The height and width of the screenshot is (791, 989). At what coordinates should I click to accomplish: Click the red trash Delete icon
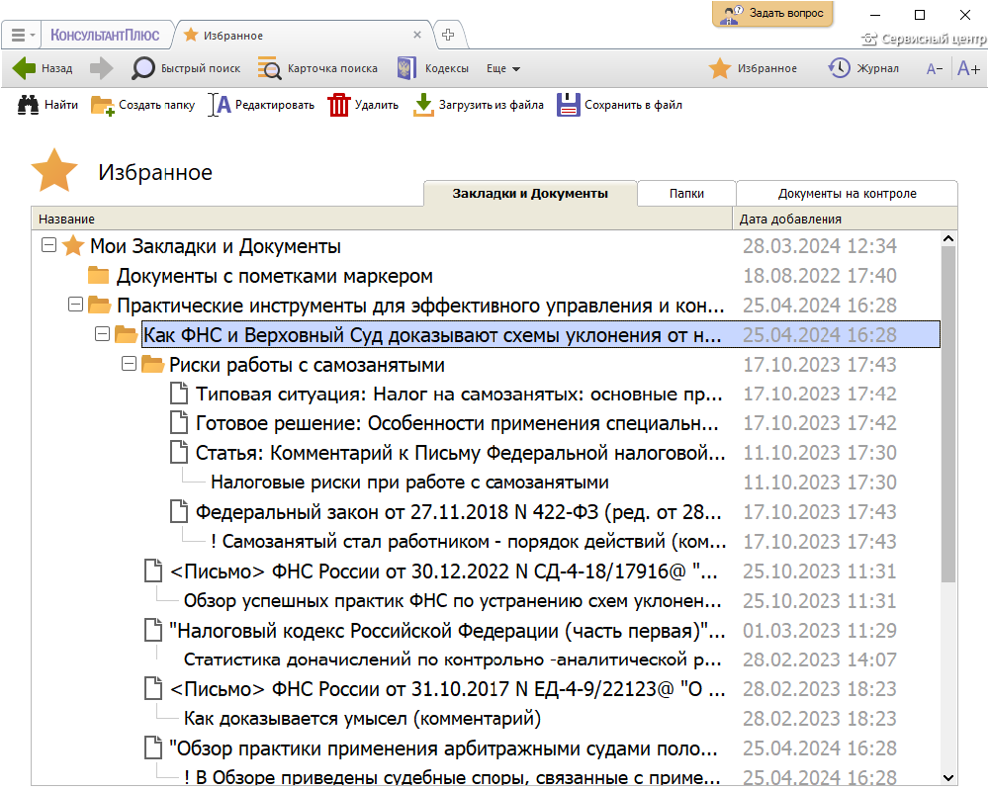pyautogui.click(x=339, y=105)
